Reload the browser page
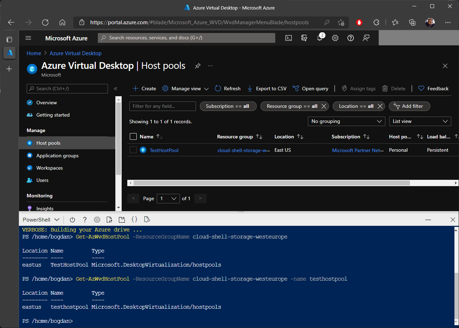This screenshot has width=459, height=328. 45,22
